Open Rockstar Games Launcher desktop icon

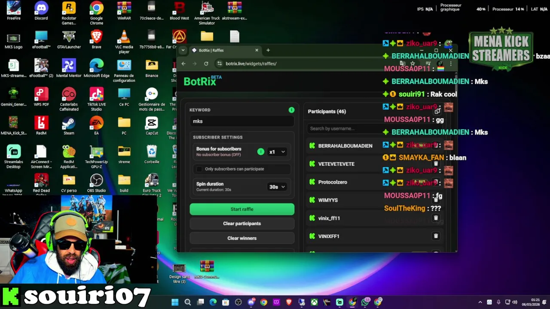[x=69, y=13]
